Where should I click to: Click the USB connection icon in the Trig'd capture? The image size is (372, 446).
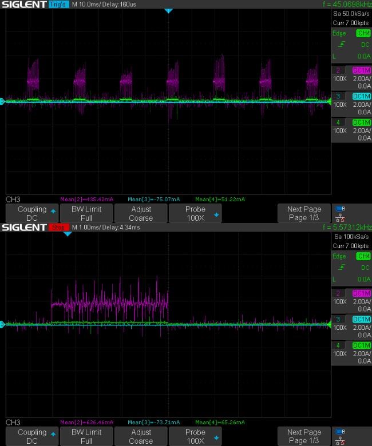click(340, 209)
